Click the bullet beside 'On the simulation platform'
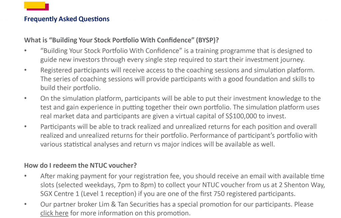 [x=25, y=99]
